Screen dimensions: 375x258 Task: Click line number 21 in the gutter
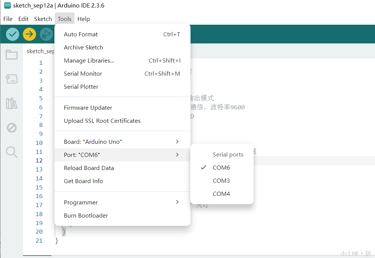tap(39, 241)
